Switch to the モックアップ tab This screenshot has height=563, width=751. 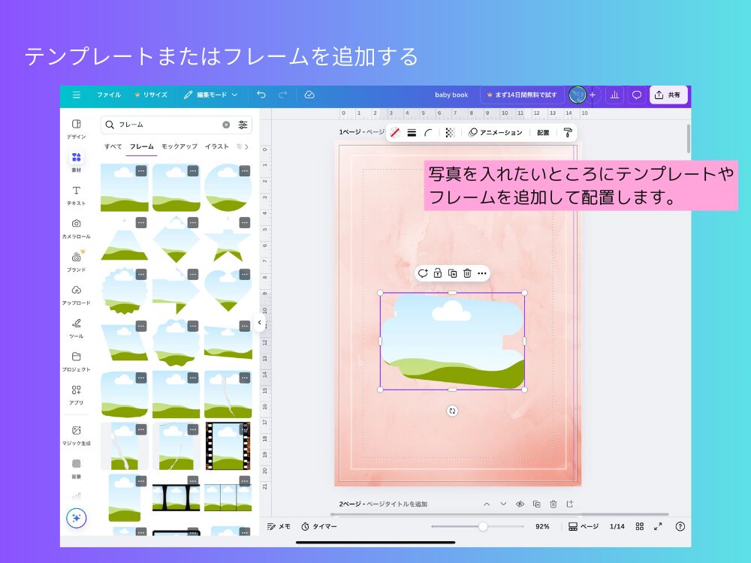point(178,146)
